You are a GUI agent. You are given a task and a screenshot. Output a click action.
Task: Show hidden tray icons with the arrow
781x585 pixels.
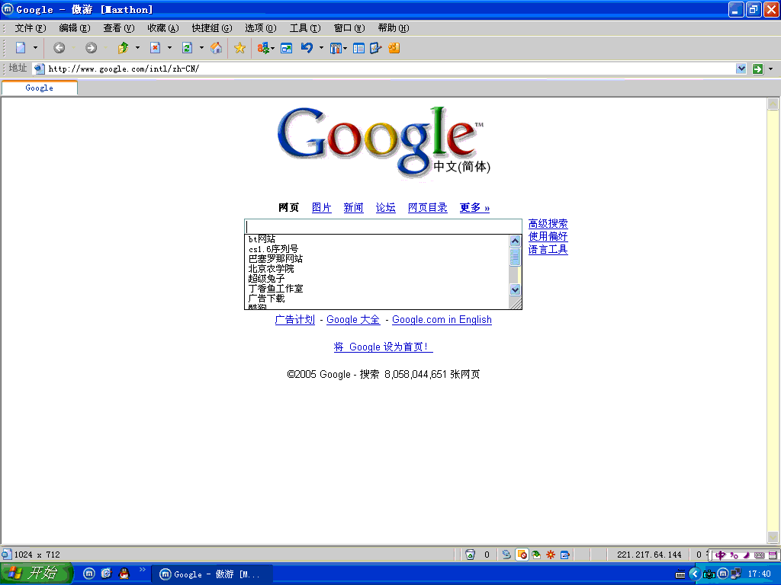(x=695, y=574)
